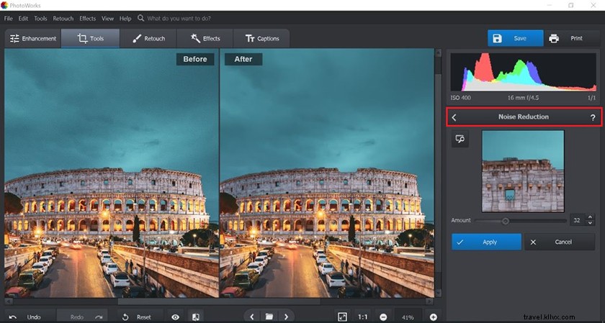Open the Retouch tab
Viewport: 605px width, 323px height.
pyautogui.click(x=148, y=39)
